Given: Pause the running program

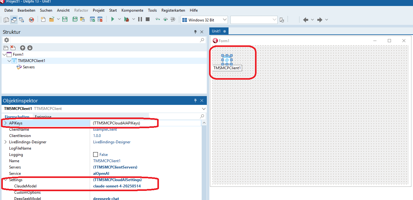Looking at the screenshot, I should (140, 19).
